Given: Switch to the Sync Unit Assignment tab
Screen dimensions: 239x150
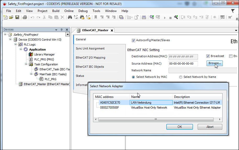Looking at the screenshot, I should coord(91,48).
